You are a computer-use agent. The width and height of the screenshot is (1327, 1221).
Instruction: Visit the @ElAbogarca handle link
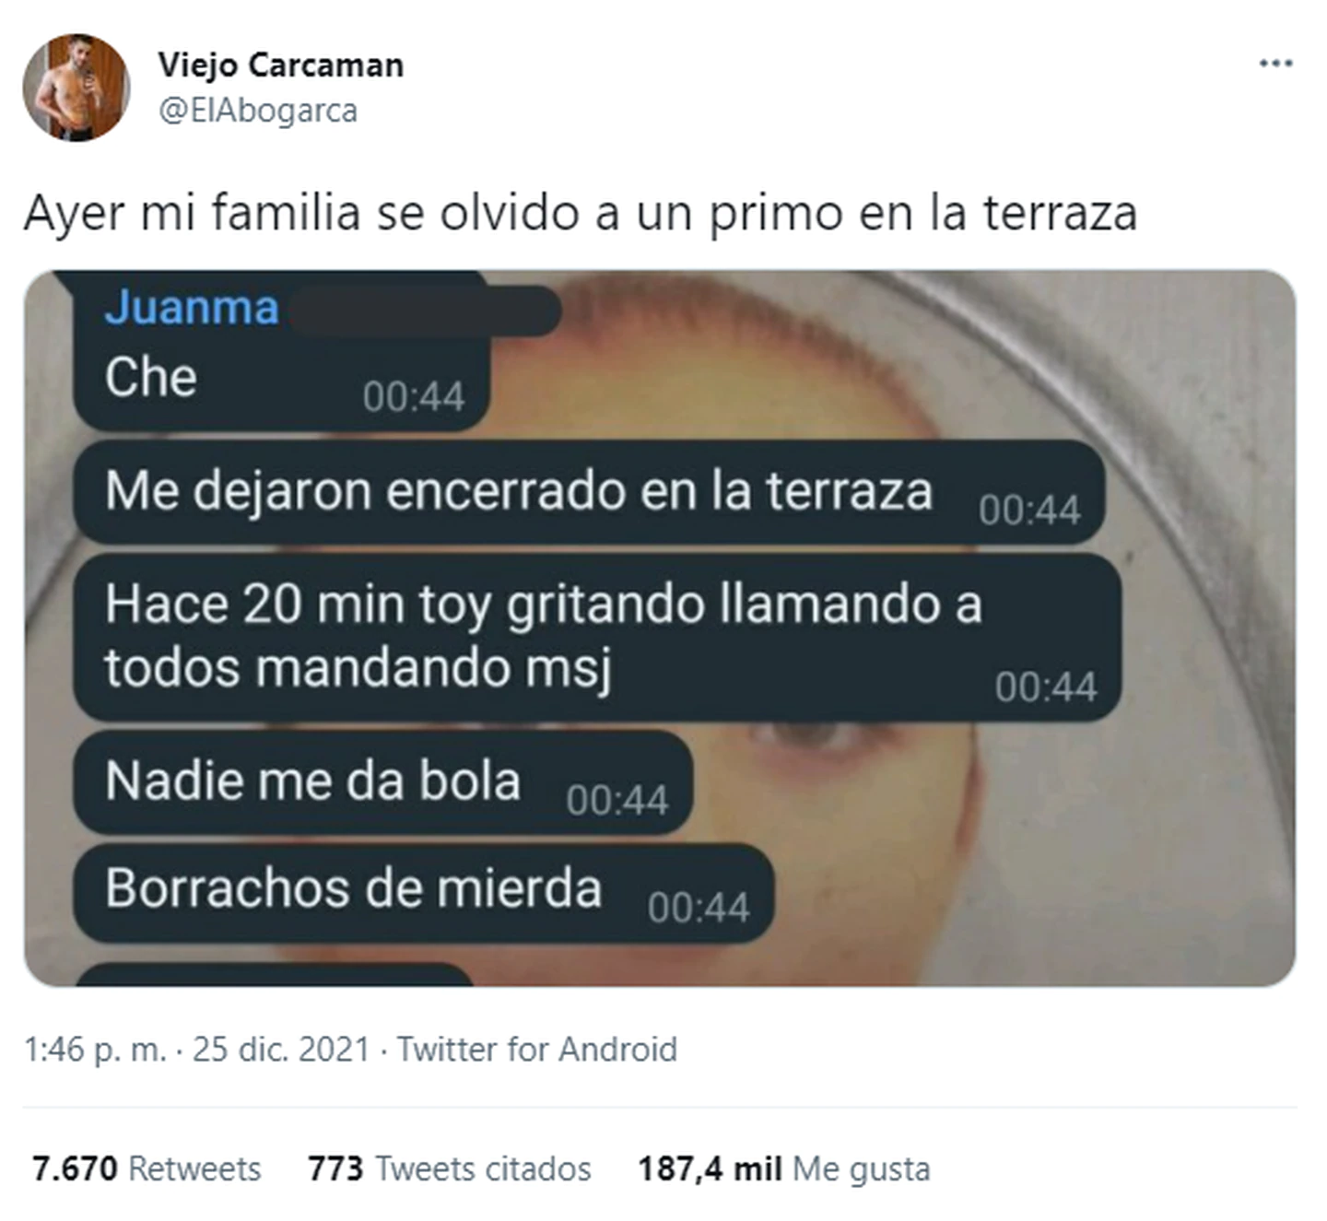257,111
